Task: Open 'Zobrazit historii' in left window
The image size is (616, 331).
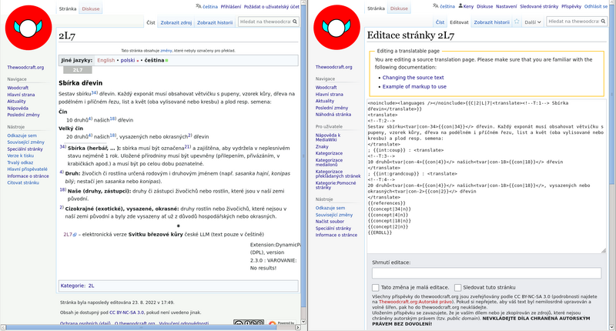Action: [x=215, y=22]
